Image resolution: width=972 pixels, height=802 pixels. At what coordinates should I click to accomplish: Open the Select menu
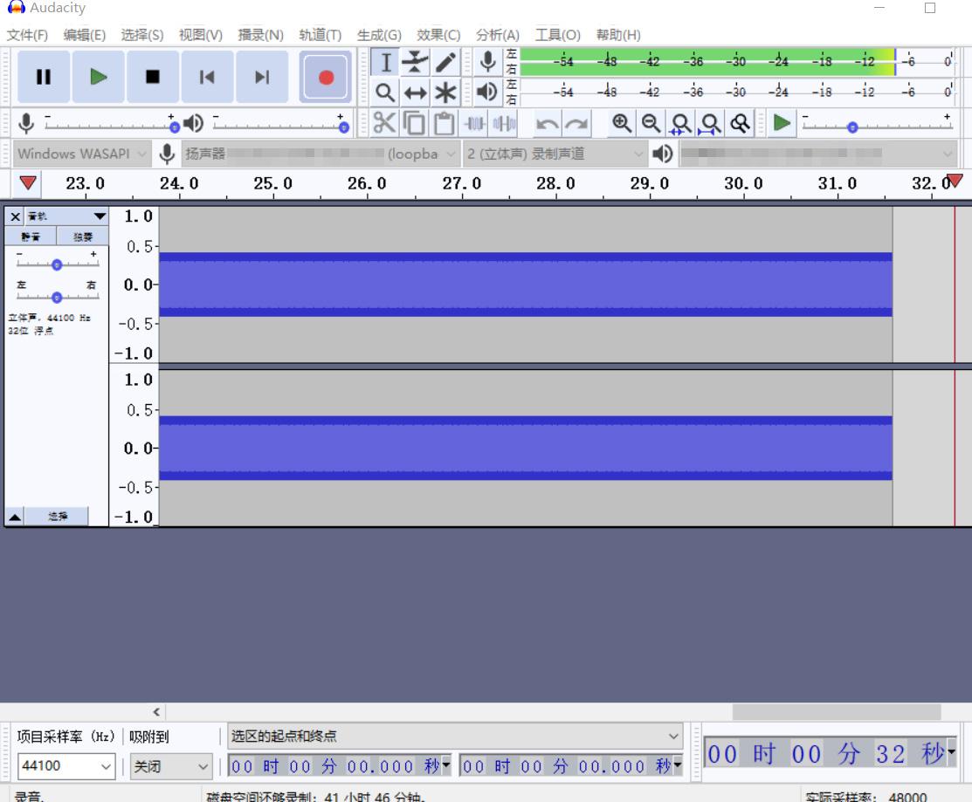pos(142,35)
